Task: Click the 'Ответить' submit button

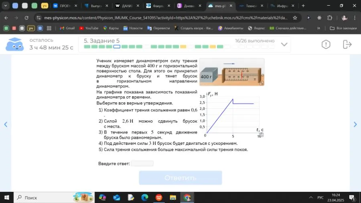Action: point(180,178)
